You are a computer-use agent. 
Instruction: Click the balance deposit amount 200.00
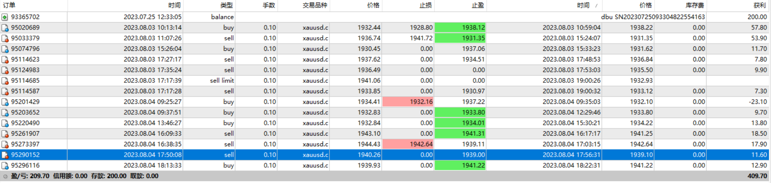[757, 17]
